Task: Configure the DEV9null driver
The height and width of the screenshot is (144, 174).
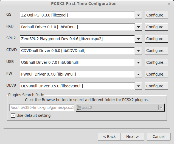Action: 156,86
